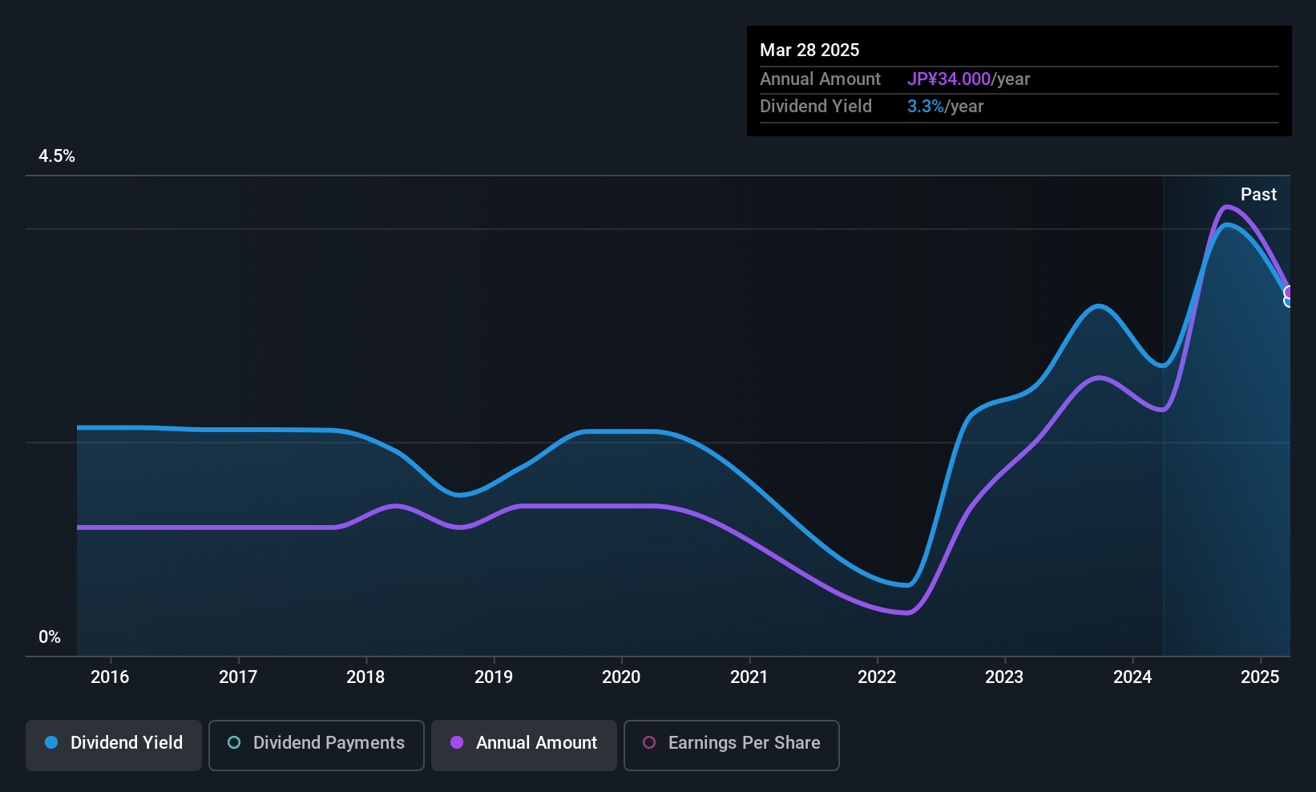Click the 2022 x-axis label

point(877,677)
